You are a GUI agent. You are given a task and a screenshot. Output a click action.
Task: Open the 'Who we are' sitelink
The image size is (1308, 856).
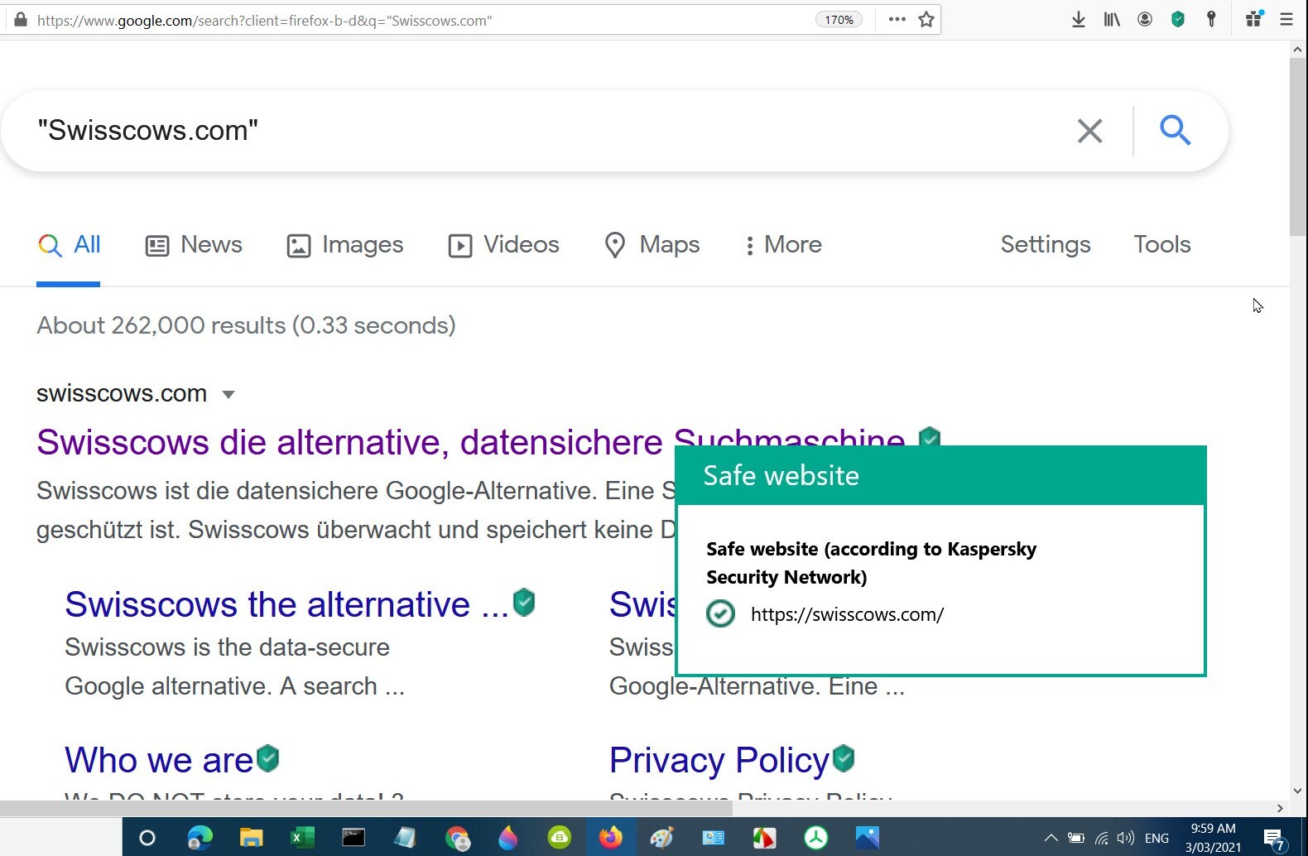click(159, 760)
